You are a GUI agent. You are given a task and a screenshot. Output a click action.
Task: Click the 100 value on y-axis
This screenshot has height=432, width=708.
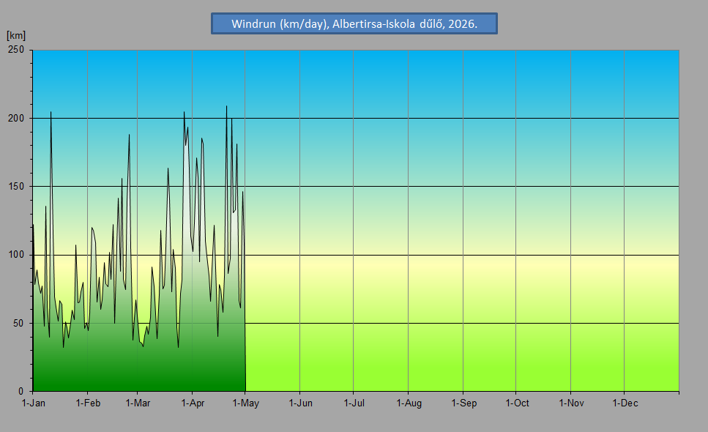16,255
